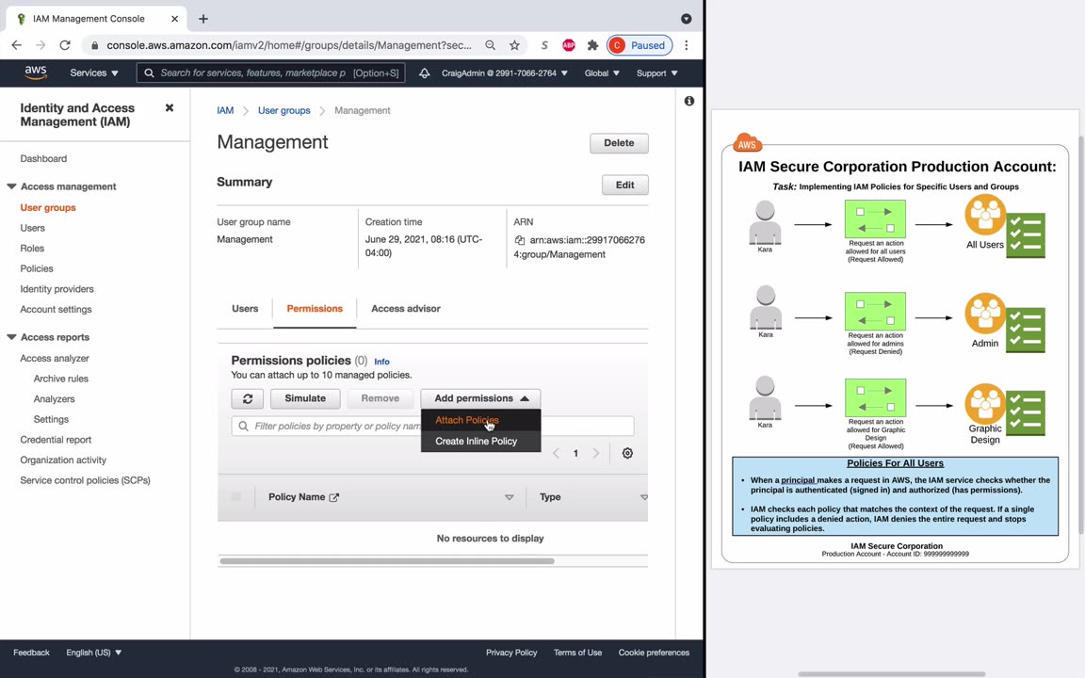Image resolution: width=1085 pixels, height=678 pixels.
Task: Go to next policies page
Action: 596,453
